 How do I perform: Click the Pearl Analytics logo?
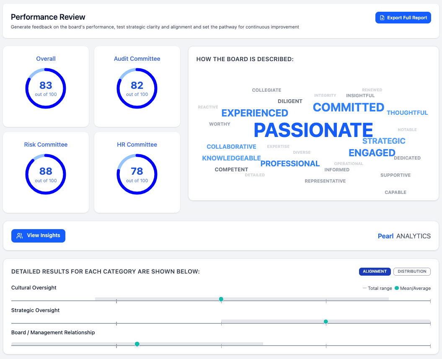[x=404, y=236]
